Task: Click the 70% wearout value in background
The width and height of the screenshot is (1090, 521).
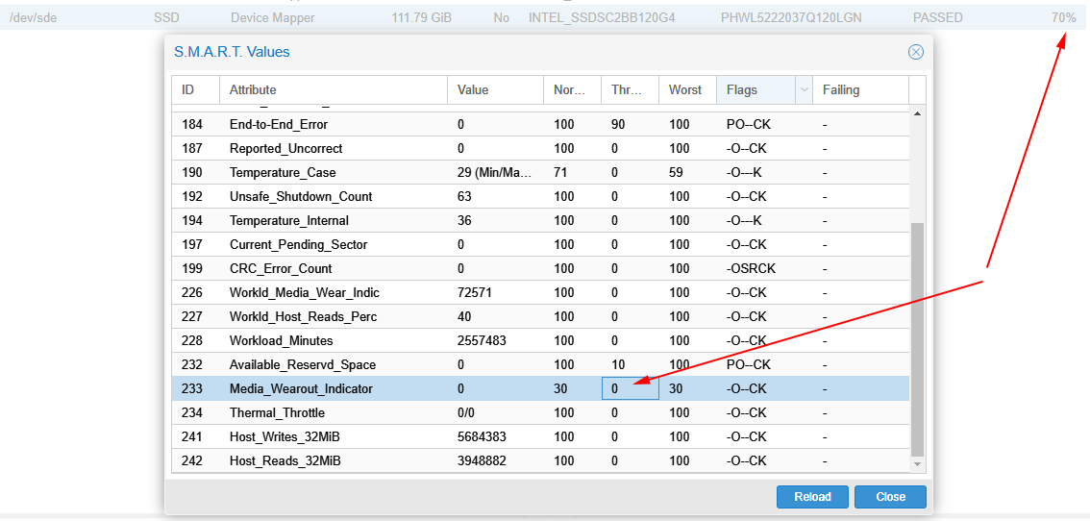Action: pos(1064,18)
